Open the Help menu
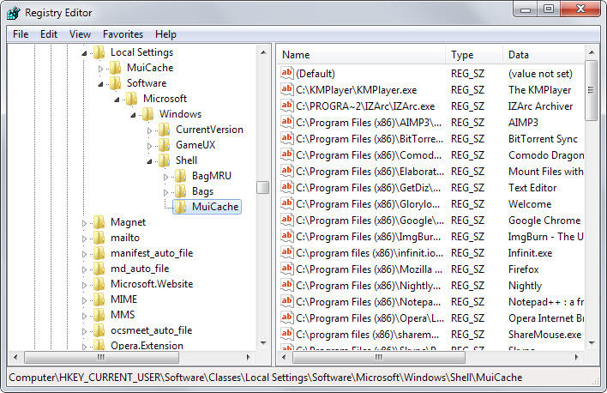This screenshot has height=393, width=607. pyautogui.click(x=165, y=34)
